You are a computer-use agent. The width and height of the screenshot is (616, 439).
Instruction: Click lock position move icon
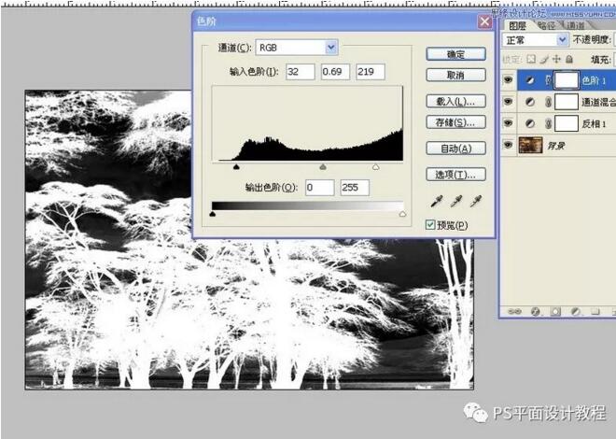pyautogui.click(x=556, y=60)
